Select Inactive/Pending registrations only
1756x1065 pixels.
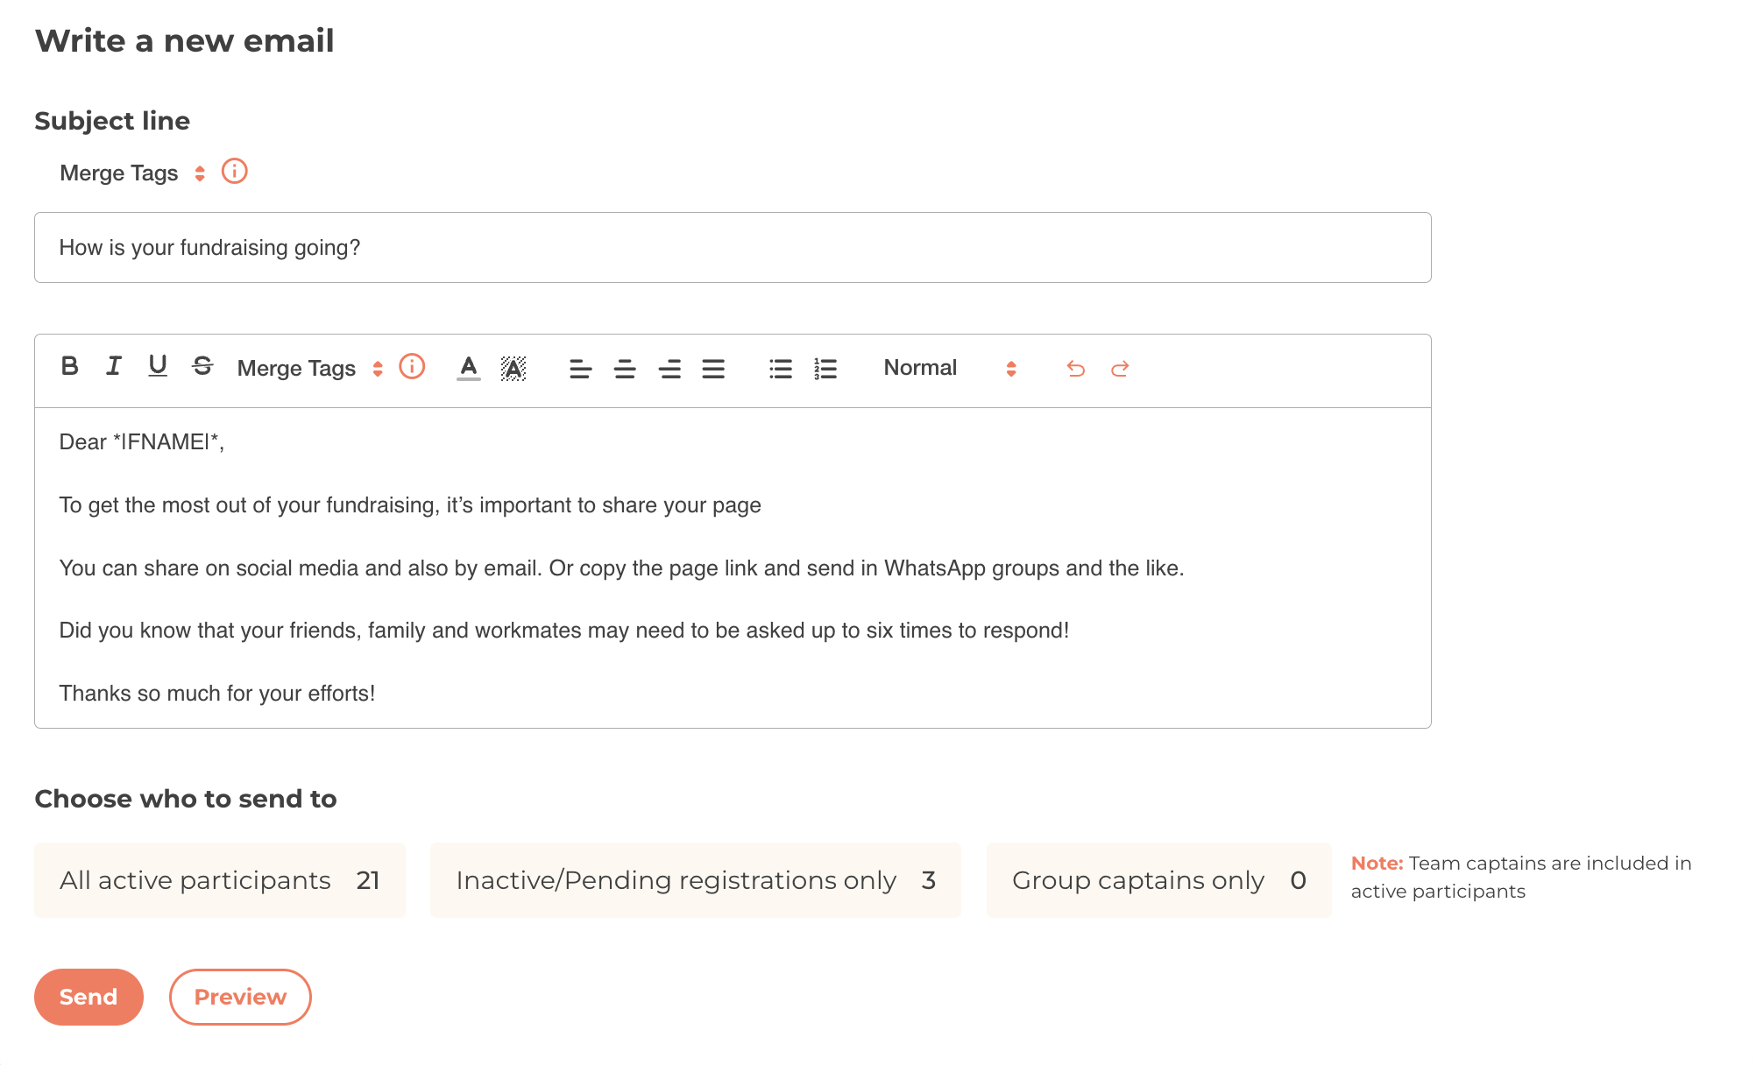696,880
